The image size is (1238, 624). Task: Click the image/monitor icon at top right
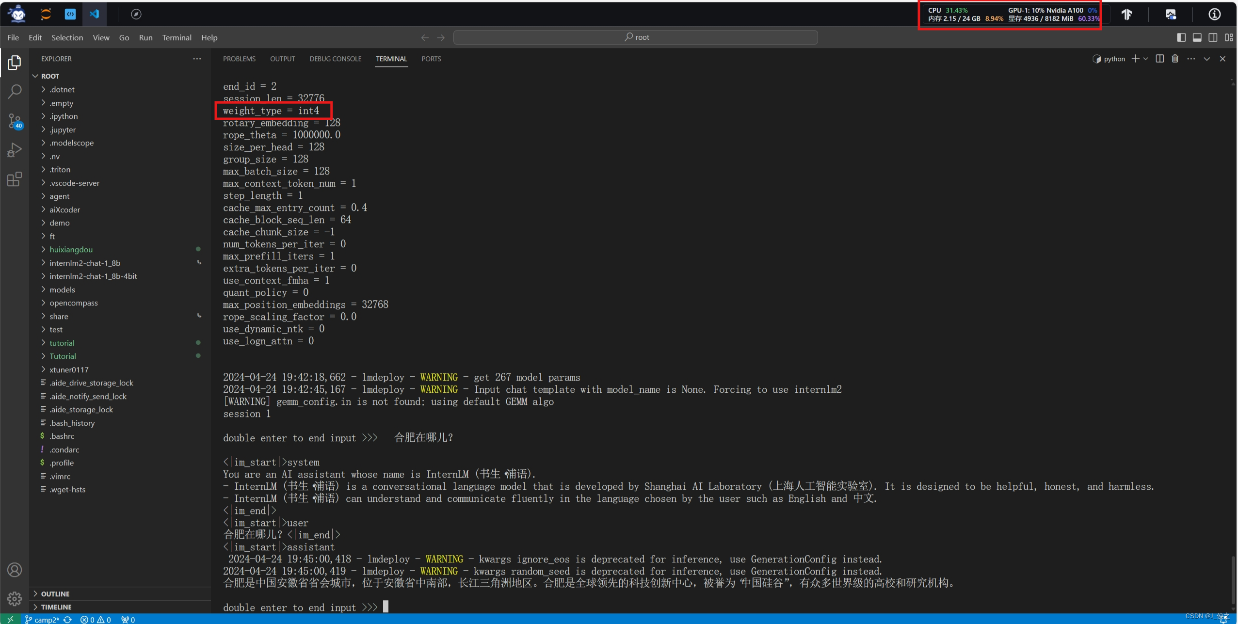tap(1171, 15)
